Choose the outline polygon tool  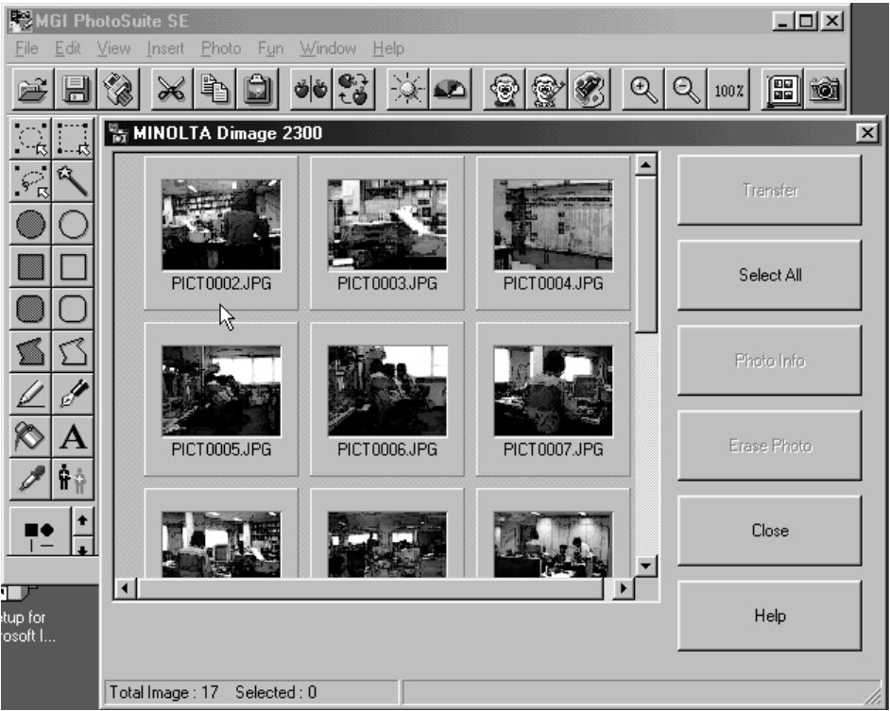(73, 351)
